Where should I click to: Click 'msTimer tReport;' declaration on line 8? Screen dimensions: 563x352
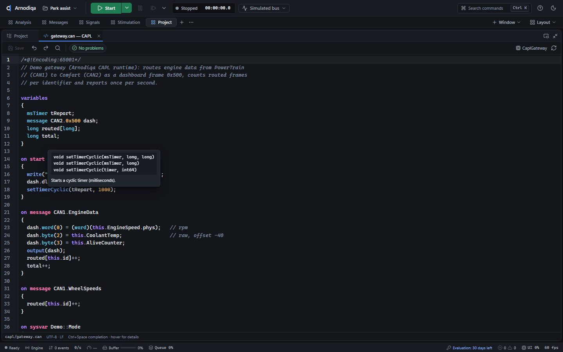point(50,113)
